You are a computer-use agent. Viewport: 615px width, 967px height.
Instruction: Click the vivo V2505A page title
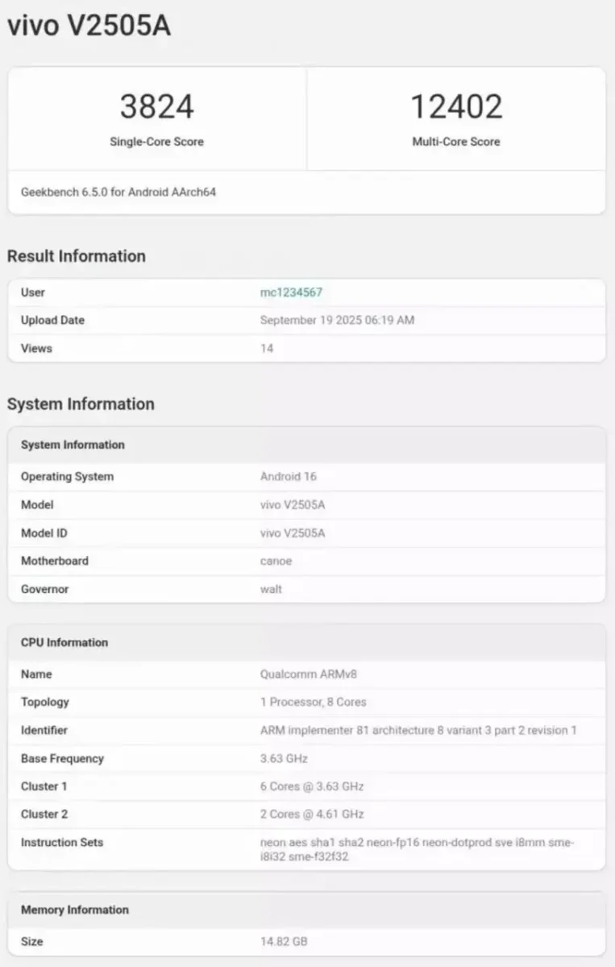point(89,25)
